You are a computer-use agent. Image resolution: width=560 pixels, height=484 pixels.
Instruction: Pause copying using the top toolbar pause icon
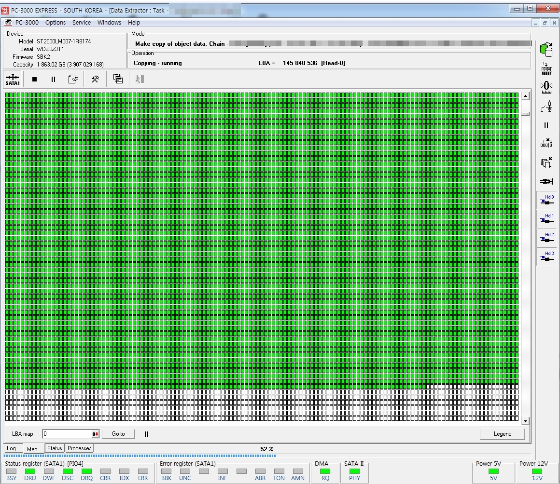[x=53, y=80]
